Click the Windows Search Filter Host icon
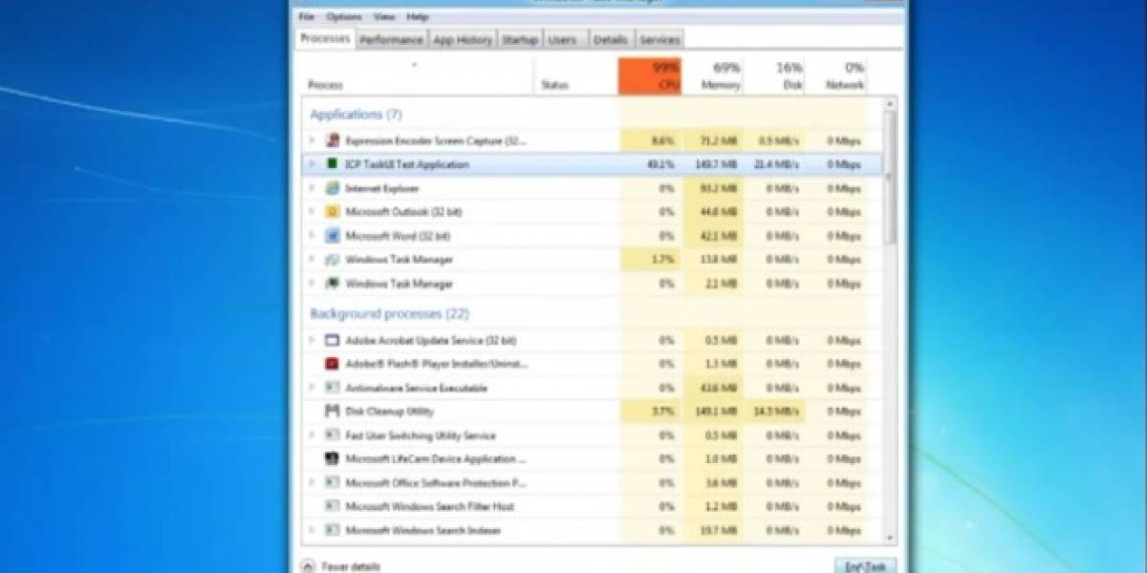This screenshot has height=573, width=1147. (x=333, y=506)
